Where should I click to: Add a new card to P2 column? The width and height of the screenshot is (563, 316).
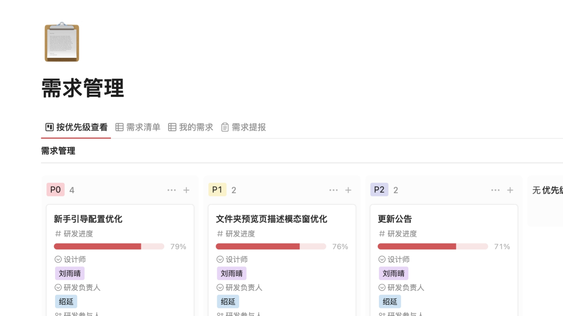(x=510, y=190)
